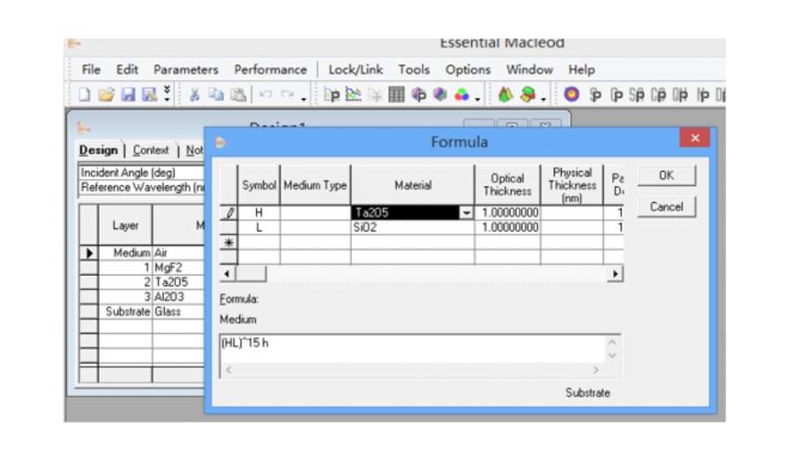The height and width of the screenshot is (454, 794).
Task: Expand the toolbar overflow chevron after save icons
Action: click(168, 94)
